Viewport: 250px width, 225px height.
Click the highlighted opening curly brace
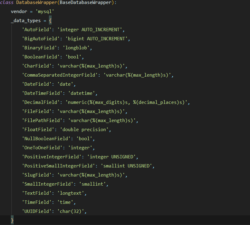coord(50,21)
